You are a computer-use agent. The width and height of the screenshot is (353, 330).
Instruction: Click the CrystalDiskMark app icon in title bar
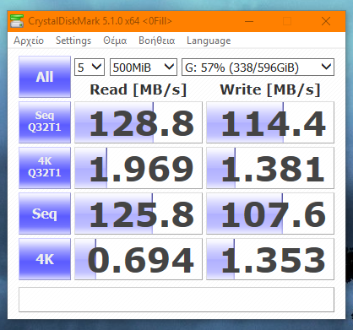point(17,21)
